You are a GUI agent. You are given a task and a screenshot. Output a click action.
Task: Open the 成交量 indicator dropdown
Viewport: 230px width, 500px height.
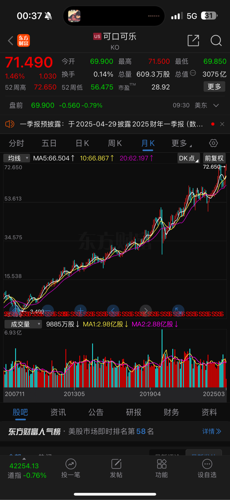(23, 324)
